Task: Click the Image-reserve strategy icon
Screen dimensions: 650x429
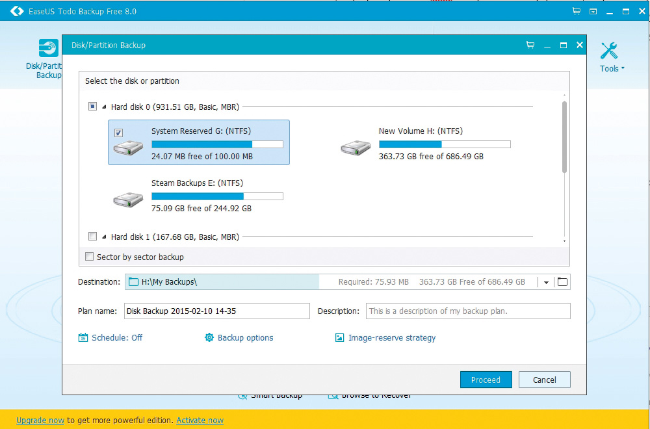Action: pyautogui.click(x=339, y=337)
